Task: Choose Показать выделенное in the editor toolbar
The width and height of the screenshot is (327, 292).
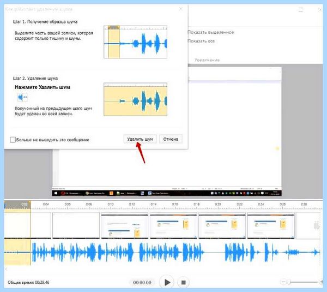Action: (x=210, y=32)
